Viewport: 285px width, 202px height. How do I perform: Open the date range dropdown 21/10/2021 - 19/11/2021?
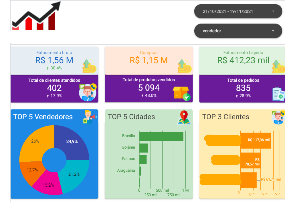(238, 11)
